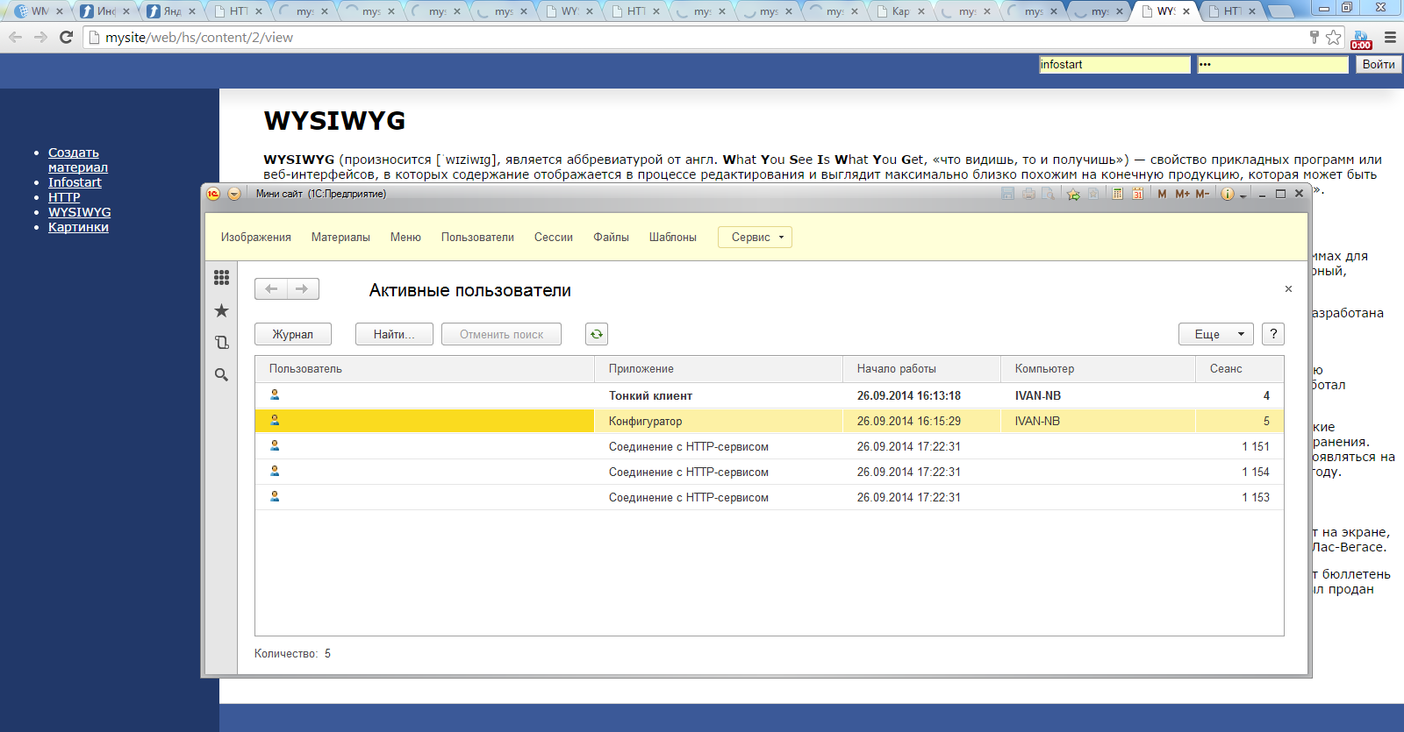
Task: Click the Save floppy disk icon
Action: (1007, 194)
